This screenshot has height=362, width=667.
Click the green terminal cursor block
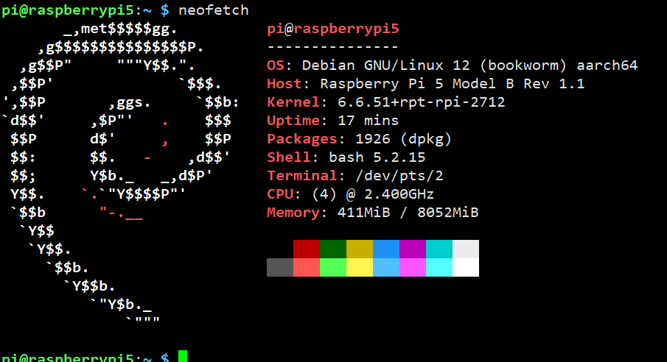point(183,356)
